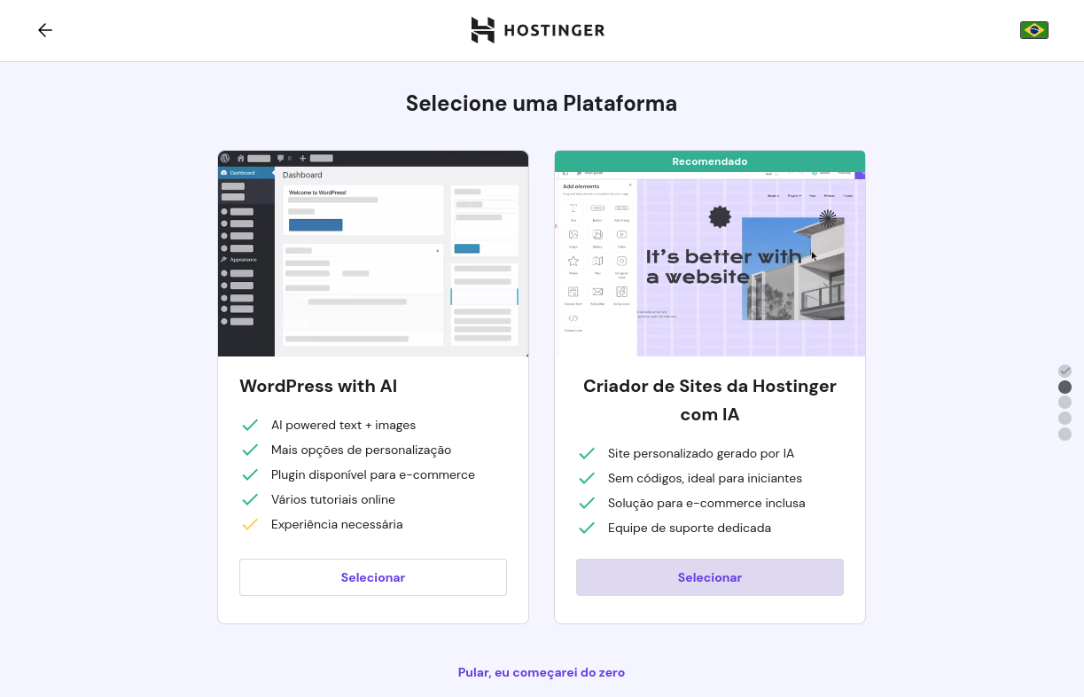This screenshot has width=1084, height=697.
Task: Click check icon next to 'Site personalizado gerado por IA'
Action: 587,453
